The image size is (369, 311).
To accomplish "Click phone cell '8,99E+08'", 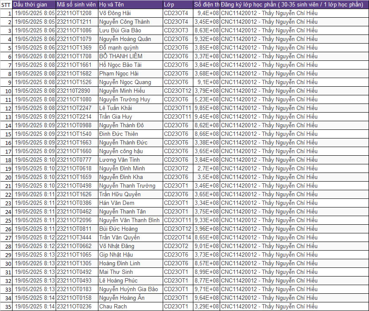I will (x=206, y=272).
